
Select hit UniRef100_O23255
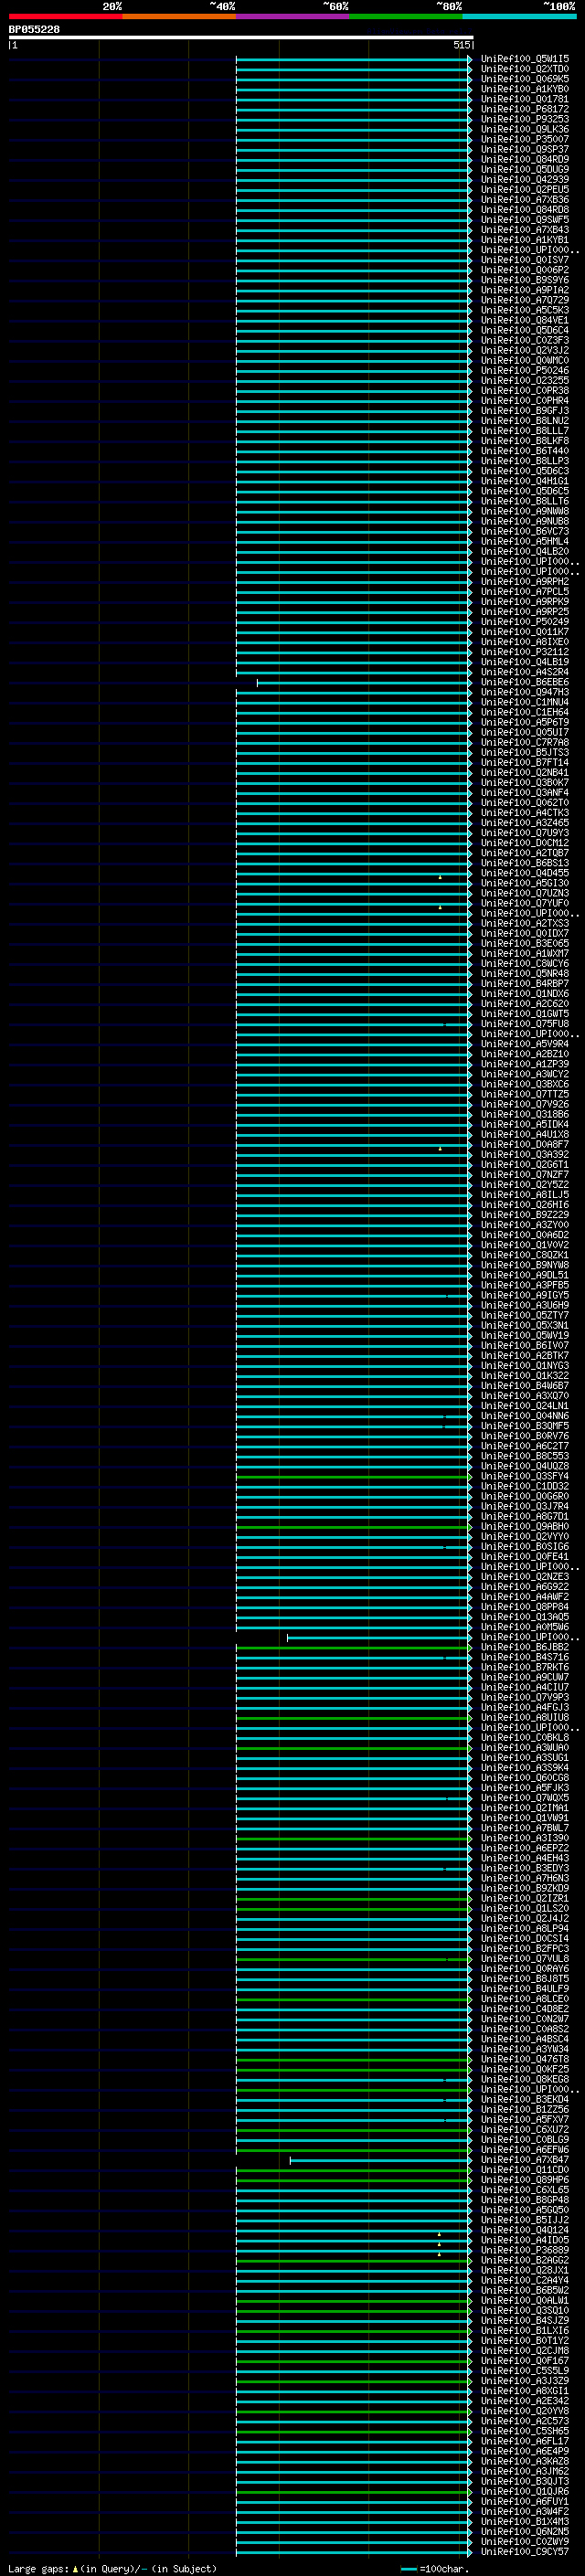tap(525, 380)
